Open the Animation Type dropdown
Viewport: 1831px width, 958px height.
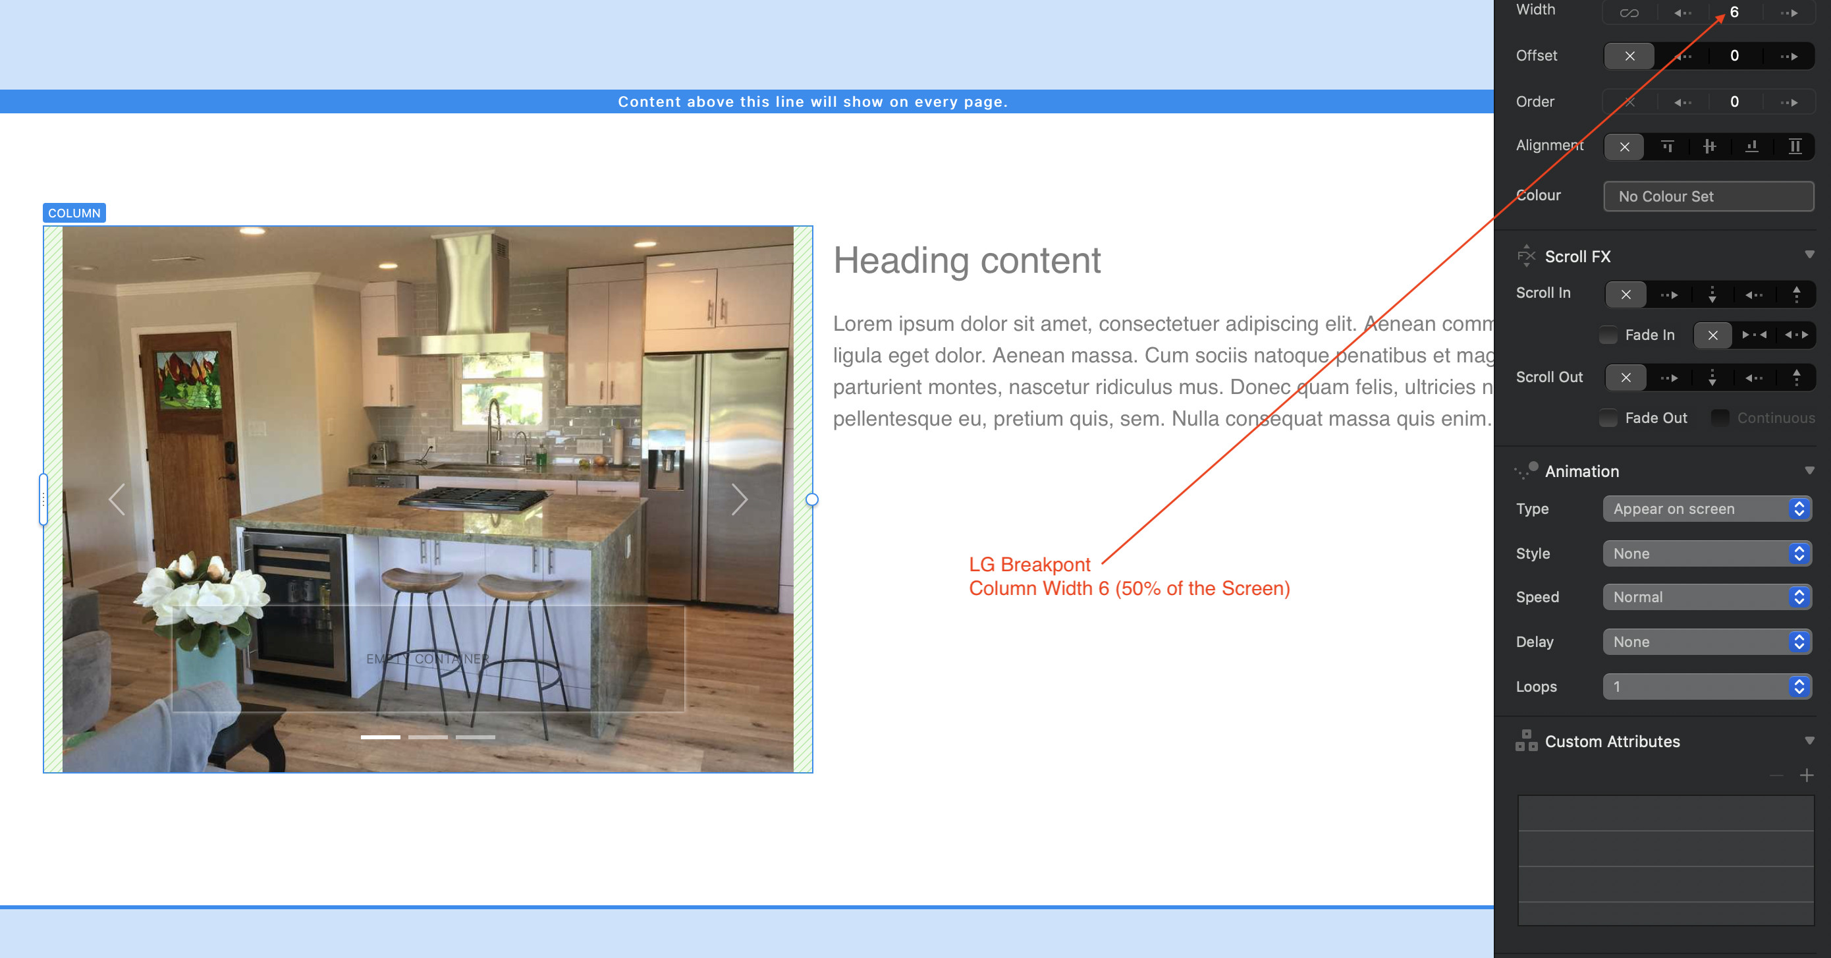pos(1707,509)
